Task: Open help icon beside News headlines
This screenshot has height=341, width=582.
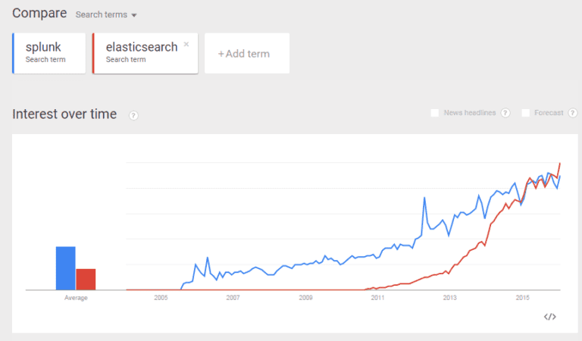Action: click(x=505, y=113)
